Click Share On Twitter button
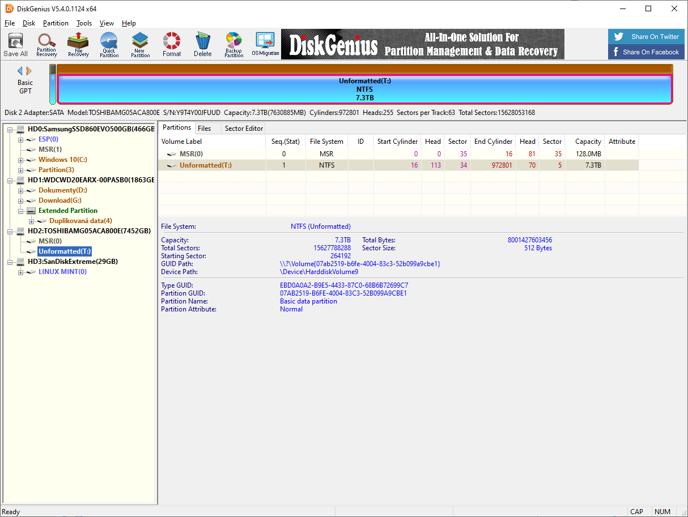 [647, 37]
